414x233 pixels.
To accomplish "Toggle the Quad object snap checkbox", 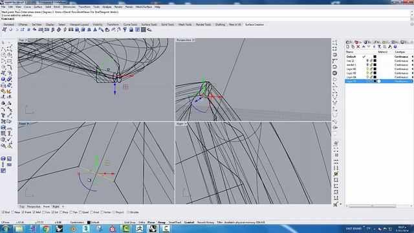I will [x=80, y=212].
